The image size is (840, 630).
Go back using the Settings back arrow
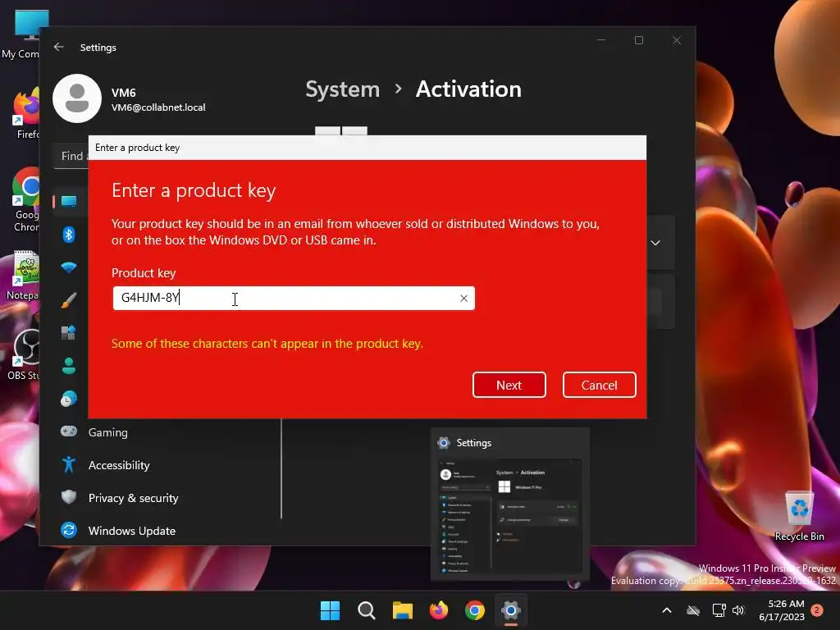click(x=59, y=47)
